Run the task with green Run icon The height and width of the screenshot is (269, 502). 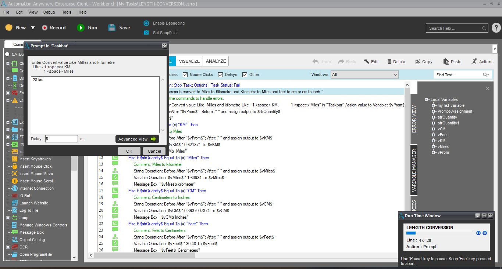[81, 28]
